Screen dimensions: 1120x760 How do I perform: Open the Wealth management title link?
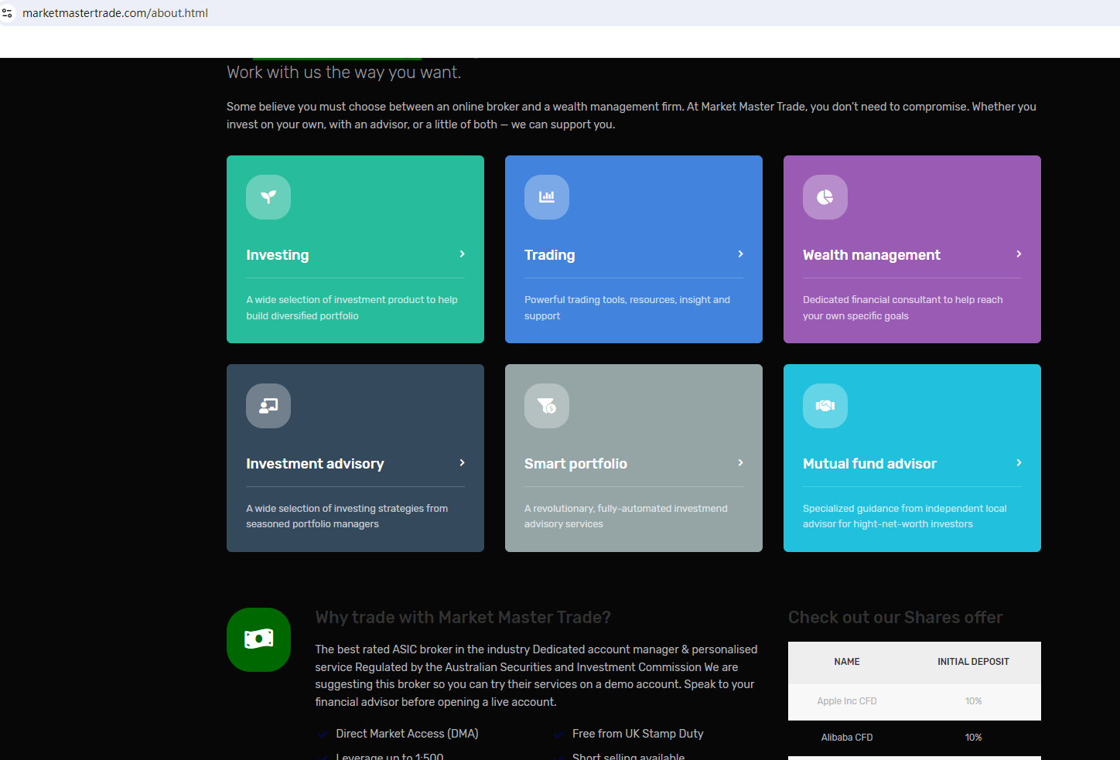coord(872,255)
